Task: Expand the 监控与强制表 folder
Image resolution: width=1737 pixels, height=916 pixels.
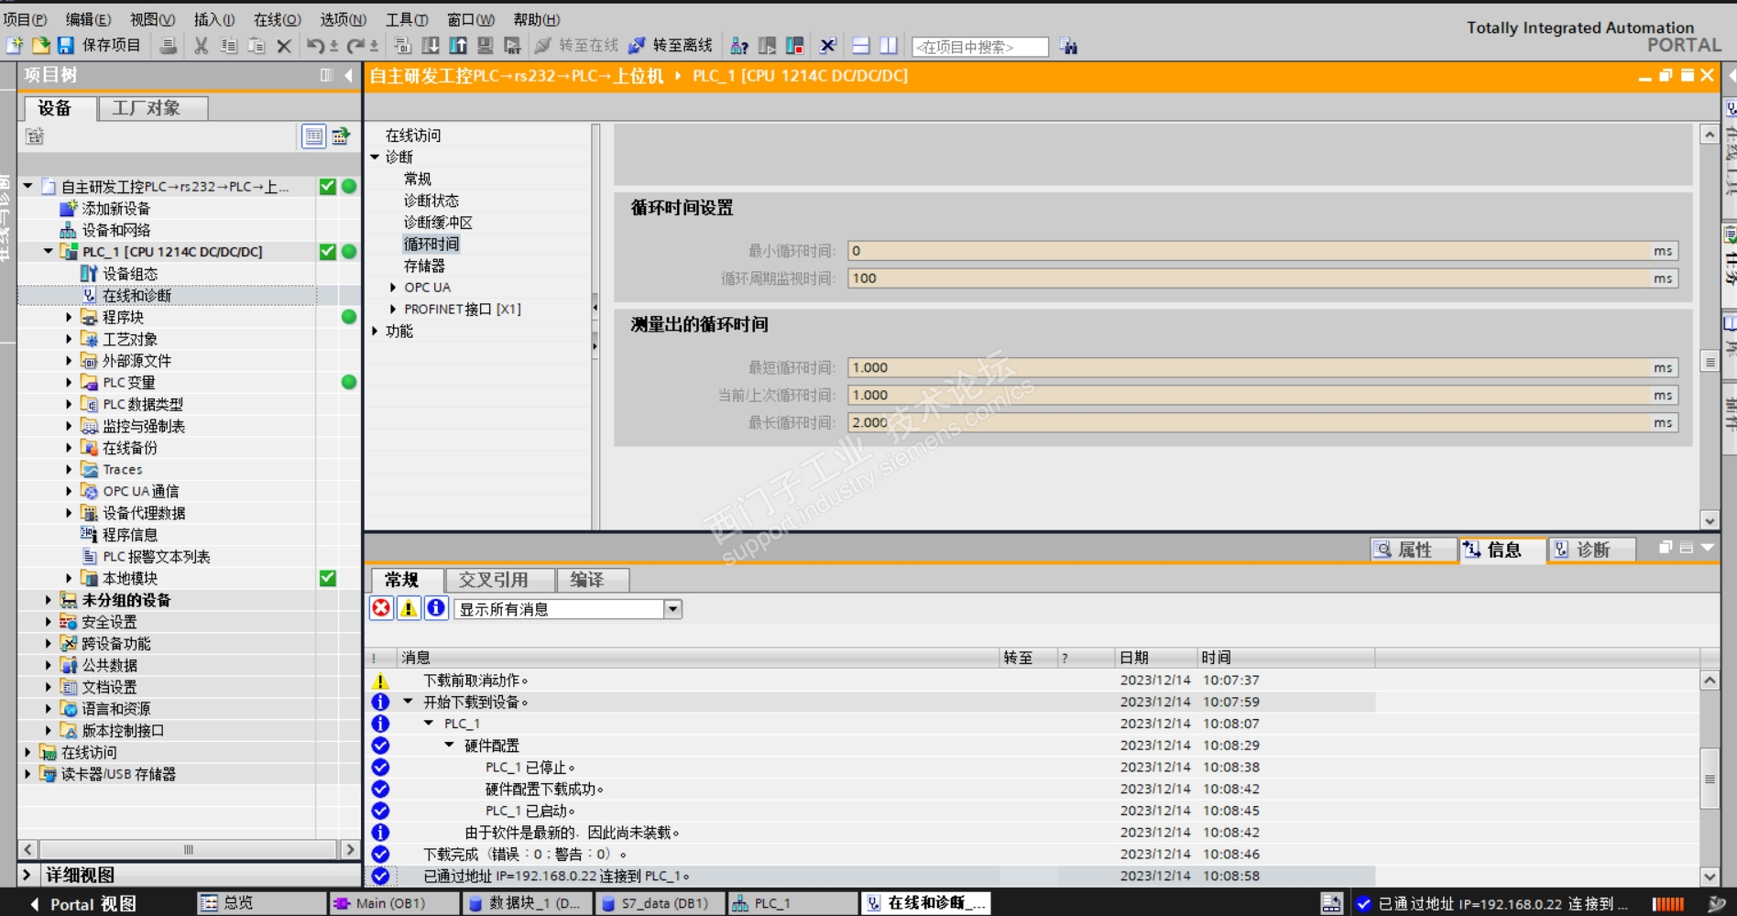Action: 69,426
